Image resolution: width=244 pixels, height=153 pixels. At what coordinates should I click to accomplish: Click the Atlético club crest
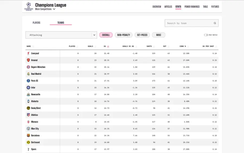tap(28, 115)
